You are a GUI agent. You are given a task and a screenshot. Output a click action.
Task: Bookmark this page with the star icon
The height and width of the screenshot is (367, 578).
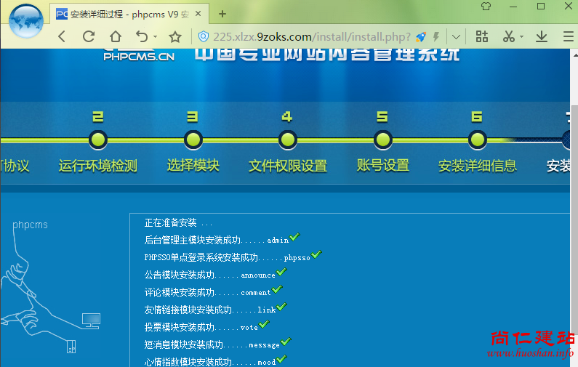[x=175, y=36]
